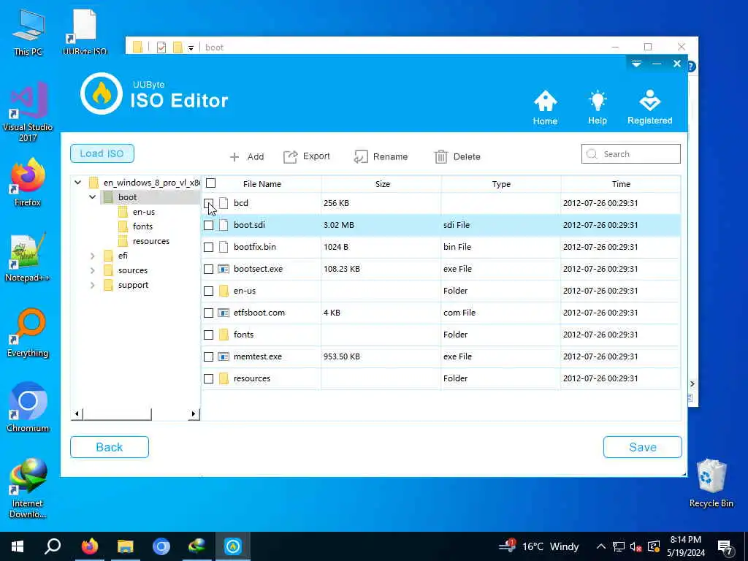Select the efi folder in the tree
This screenshot has height=561, width=748.
pos(123,256)
